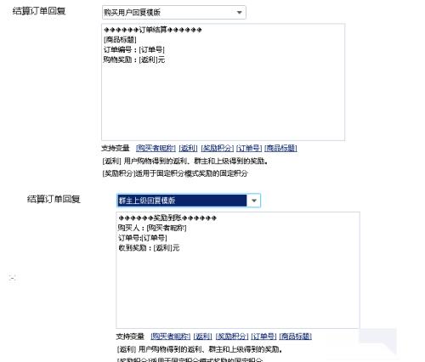Select the line 订单编号：[订单号]

(x=134, y=50)
